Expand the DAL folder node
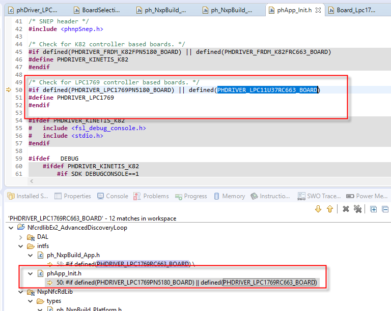The height and width of the screenshot is (311, 391). [21, 237]
